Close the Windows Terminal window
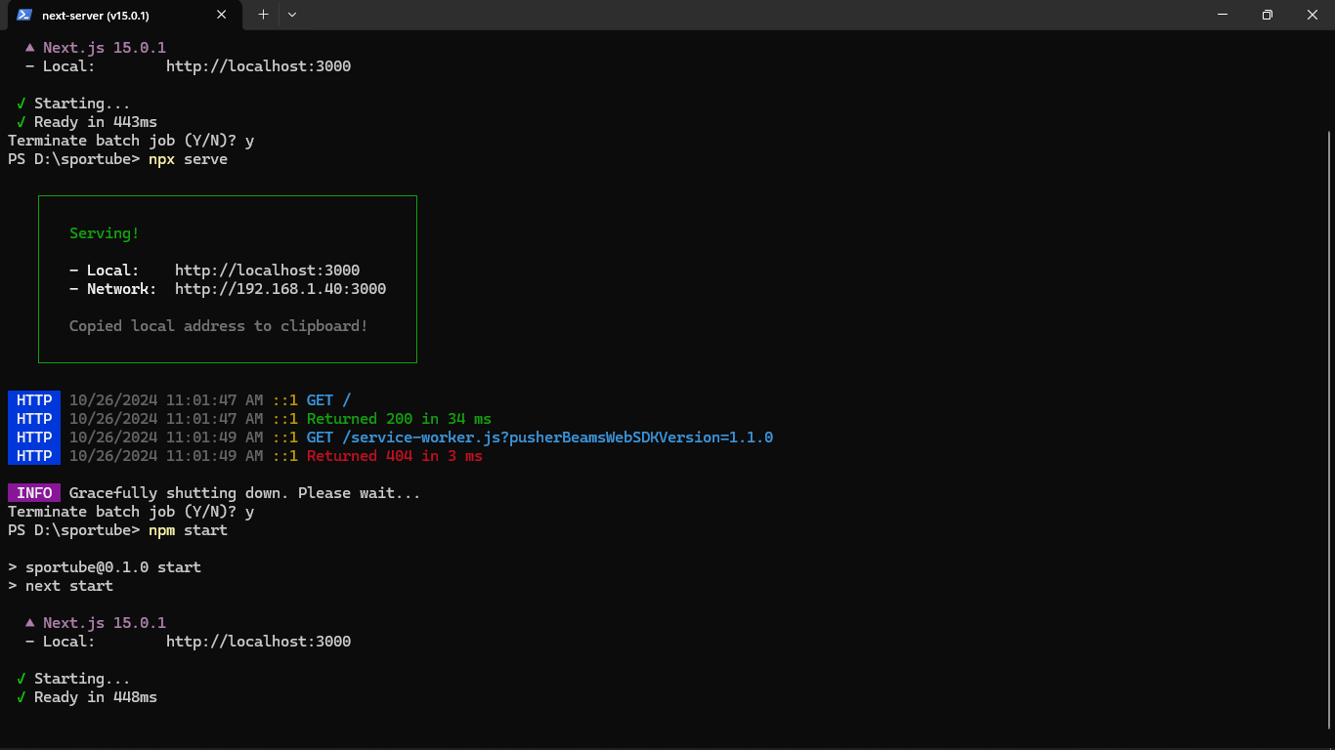The width and height of the screenshot is (1335, 750). (x=1313, y=15)
